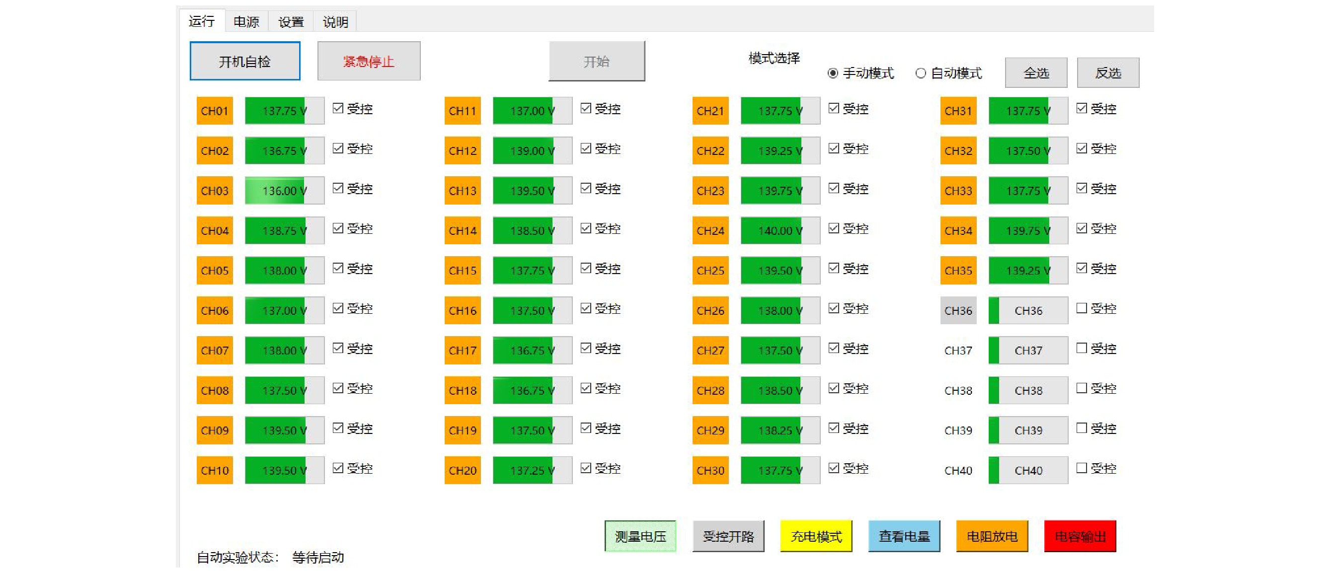Click the orange CH24 channel indicator
The image size is (1330, 571).
(x=710, y=230)
